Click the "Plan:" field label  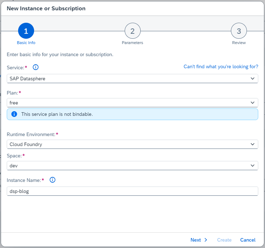(x=12, y=93)
